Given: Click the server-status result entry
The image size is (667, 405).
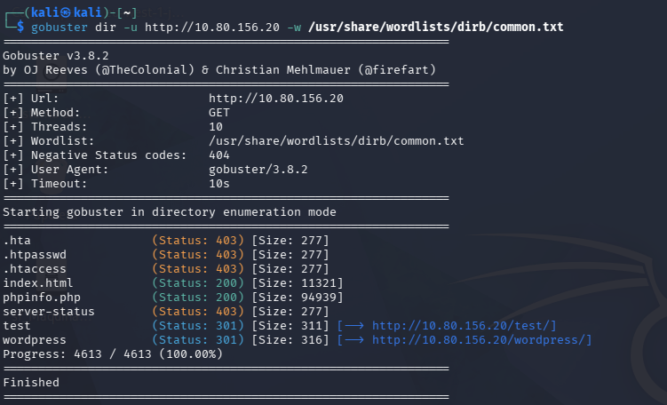Looking at the screenshot, I should coord(48,312).
